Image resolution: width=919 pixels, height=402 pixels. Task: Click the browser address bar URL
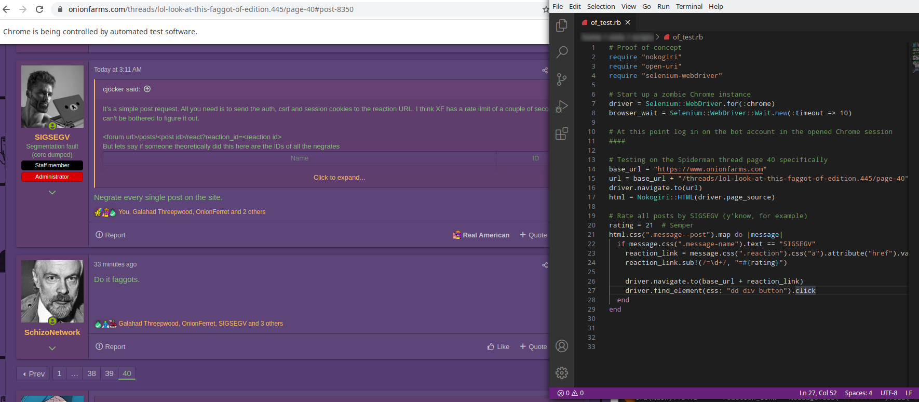pyautogui.click(x=211, y=9)
